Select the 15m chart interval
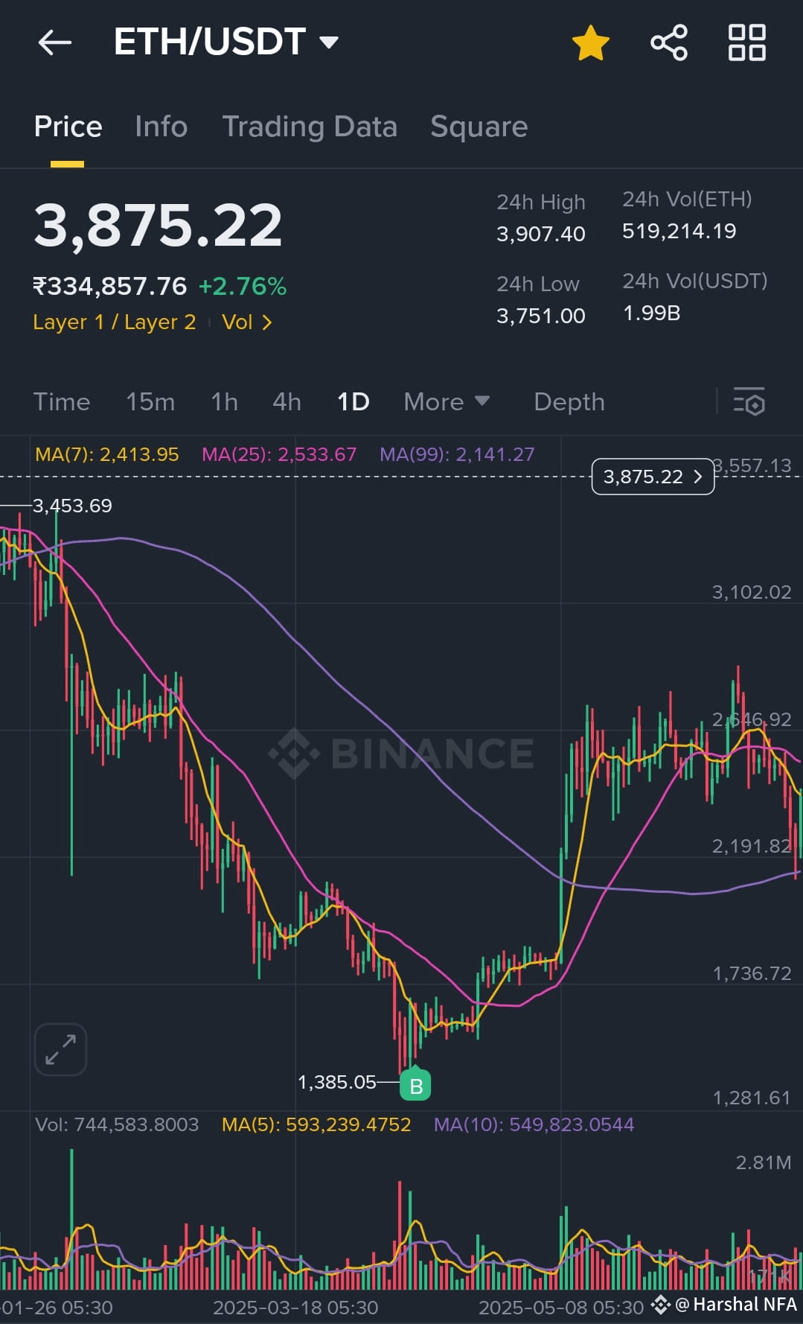 [150, 402]
